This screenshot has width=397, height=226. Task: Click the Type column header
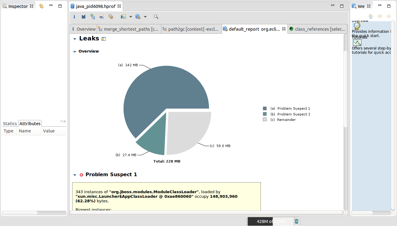(8, 131)
